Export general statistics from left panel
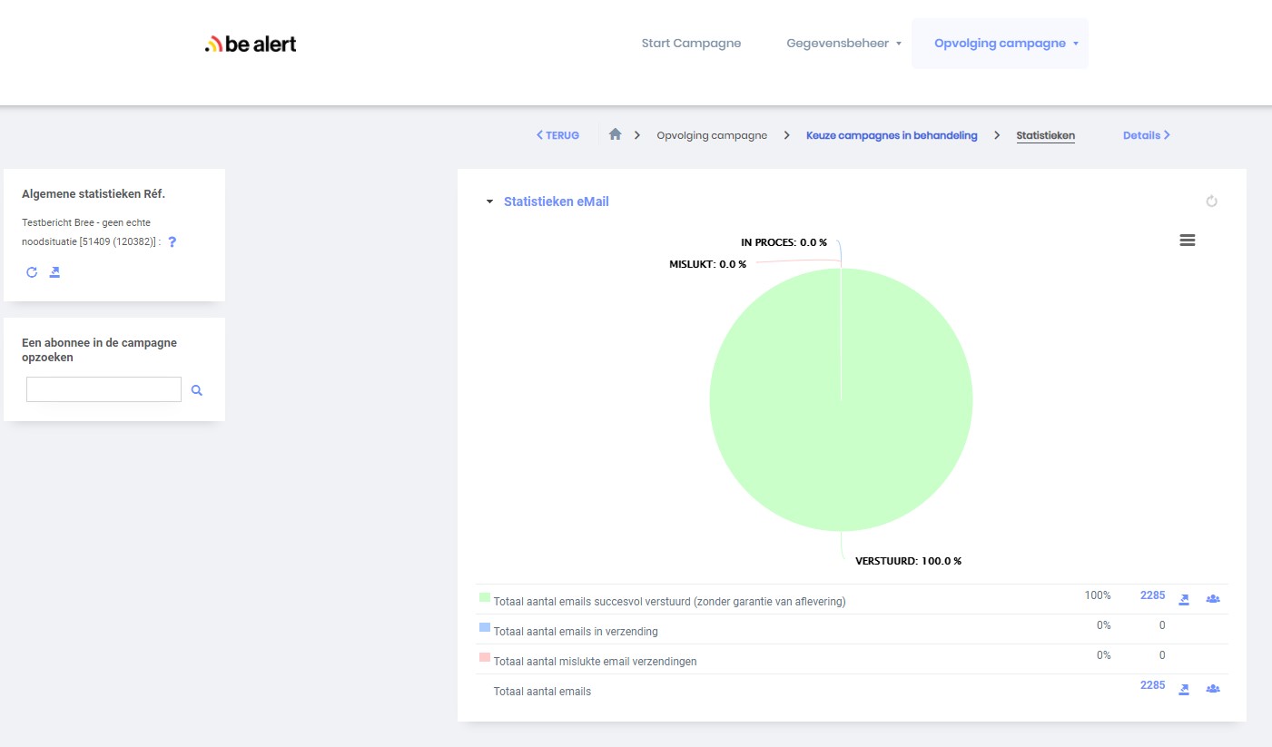The width and height of the screenshot is (1272, 747). click(54, 271)
